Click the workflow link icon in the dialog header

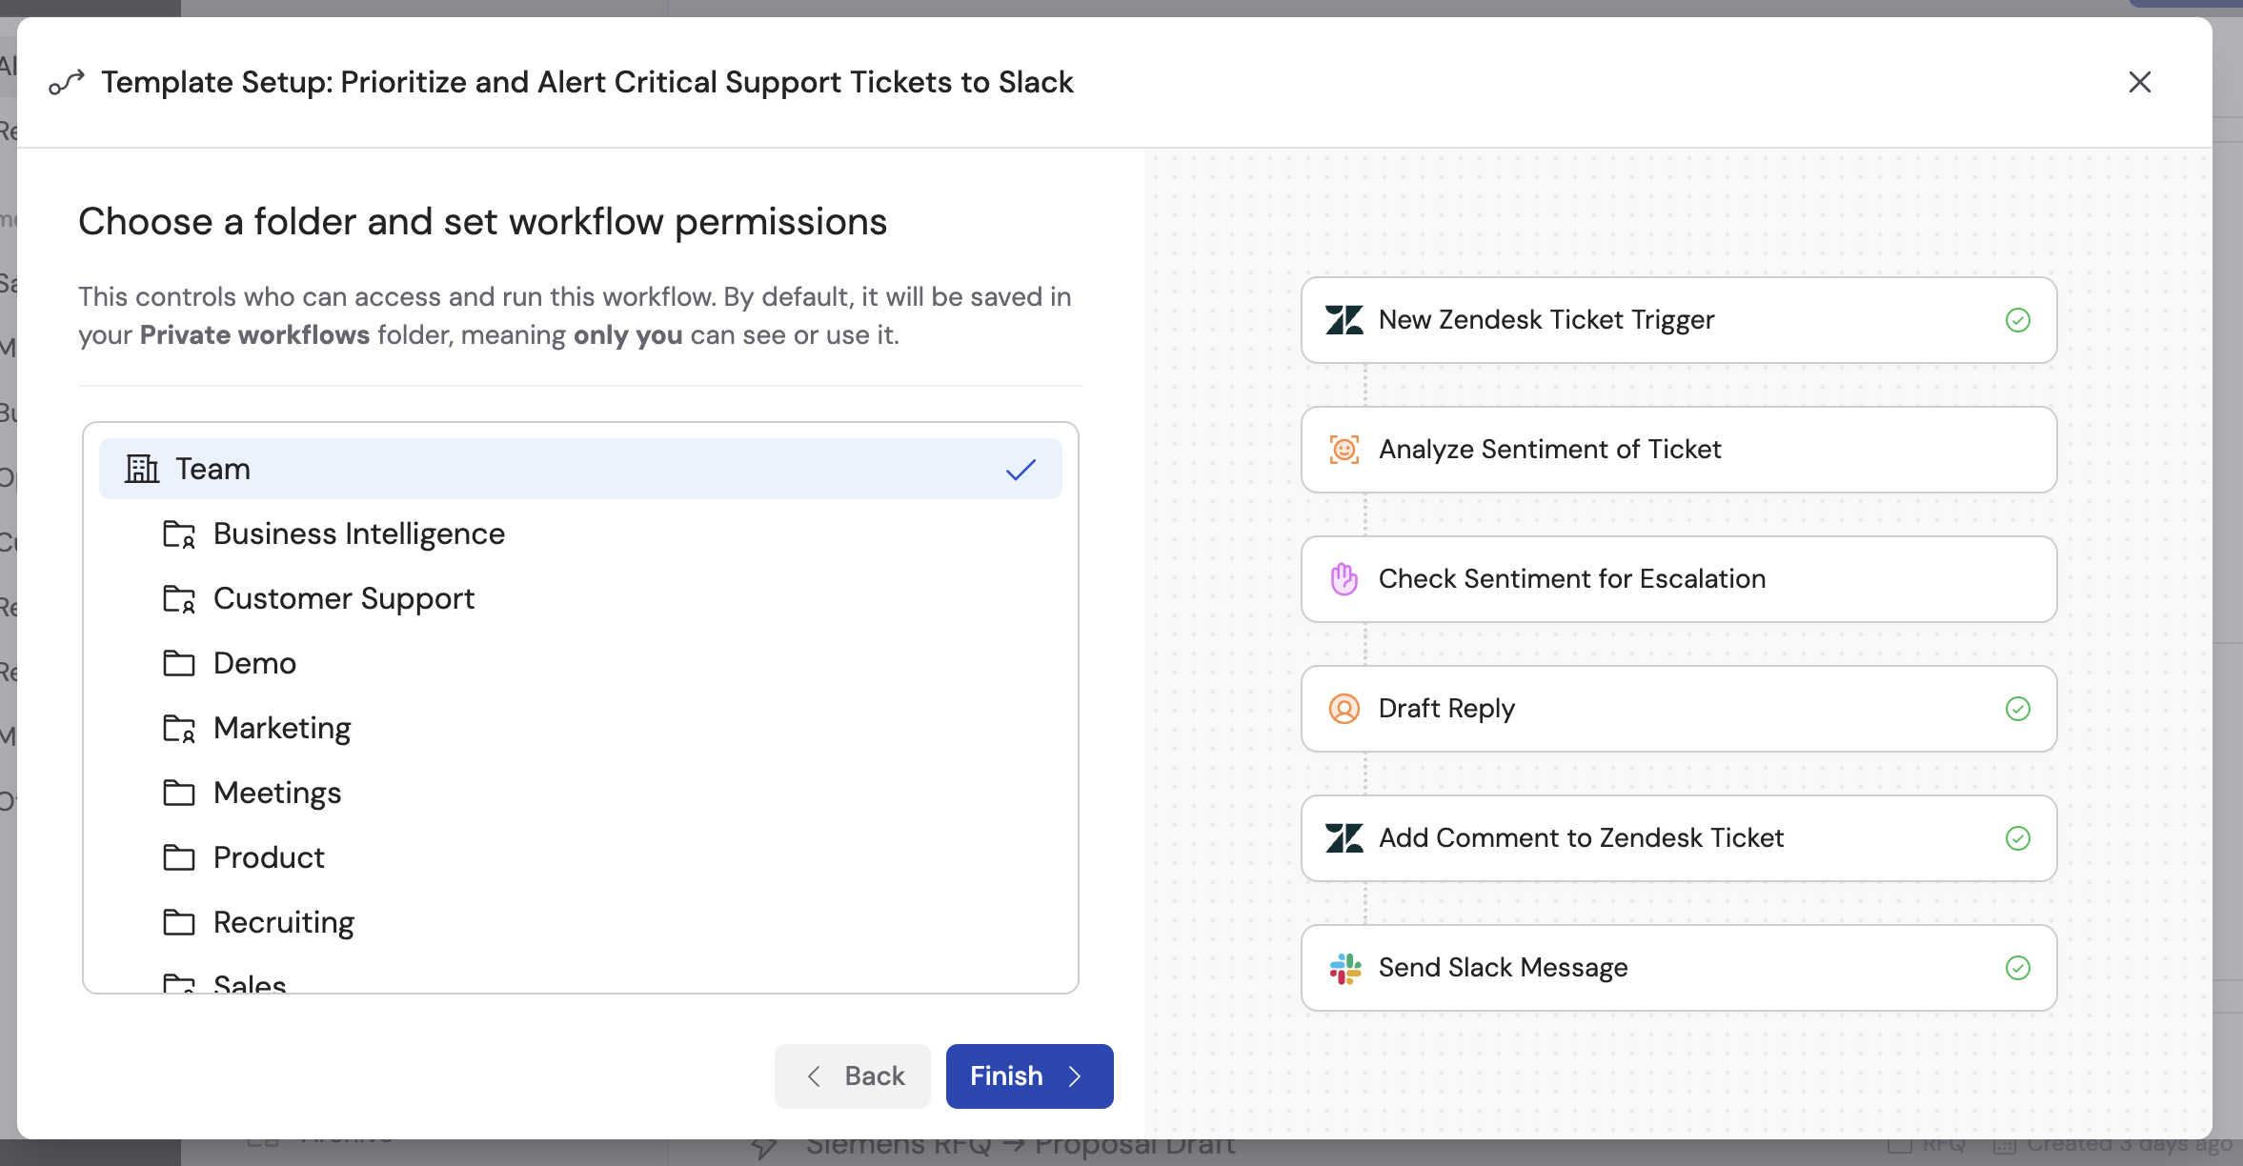[68, 82]
